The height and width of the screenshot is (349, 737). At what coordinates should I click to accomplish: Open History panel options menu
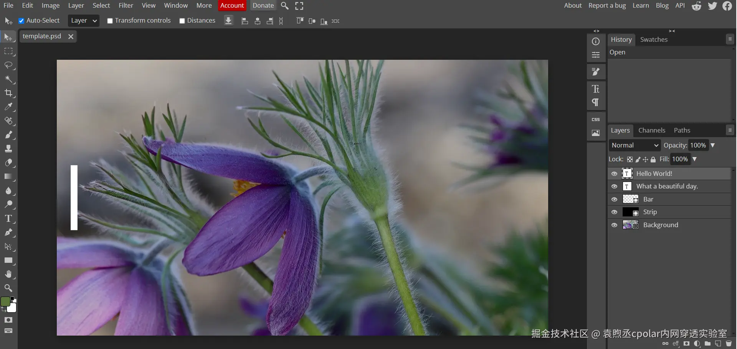(730, 39)
